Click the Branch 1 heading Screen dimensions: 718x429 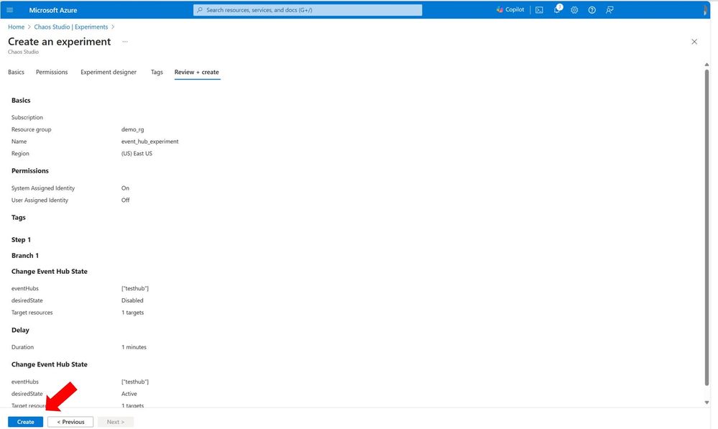click(x=25, y=256)
